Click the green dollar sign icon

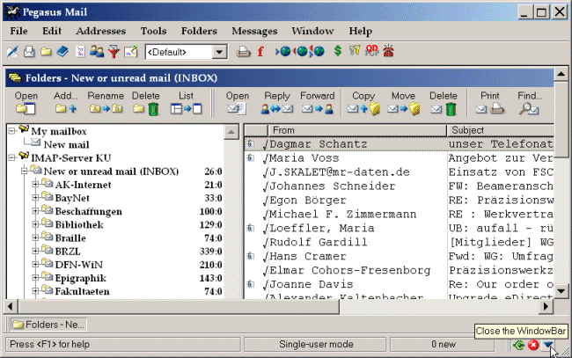(338, 51)
